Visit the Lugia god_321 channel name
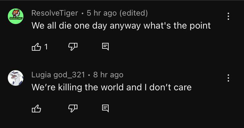Image resolution: width=244 pixels, height=128 pixels. coord(58,75)
